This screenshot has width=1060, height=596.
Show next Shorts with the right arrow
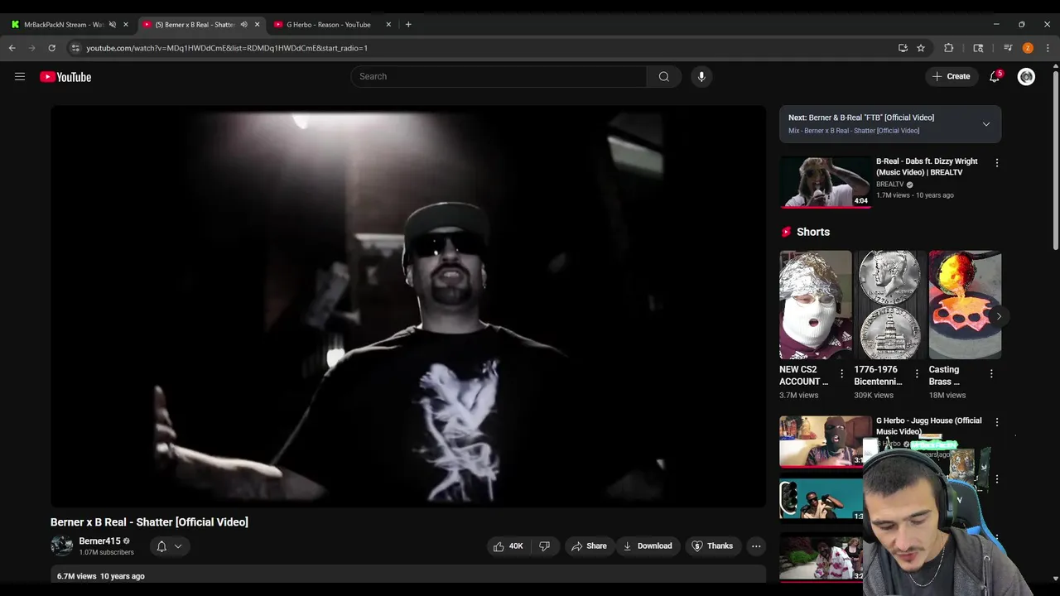[999, 316]
